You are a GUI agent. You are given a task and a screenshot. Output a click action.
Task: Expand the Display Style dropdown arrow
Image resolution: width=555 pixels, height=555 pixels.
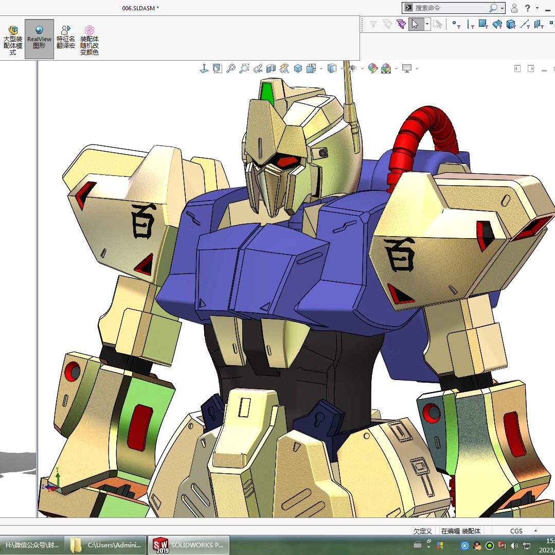[x=321, y=68]
